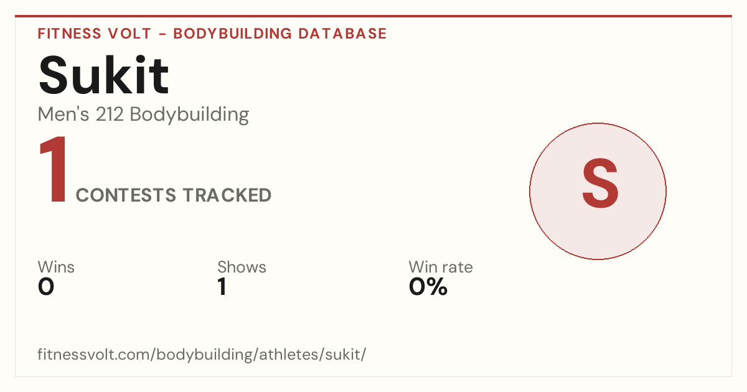Image resolution: width=747 pixels, height=392 pixels.
Task: Click the FITNESS VOLT brand text in header
Action: click(x=95, y=34)
